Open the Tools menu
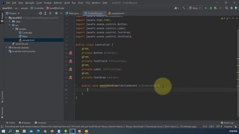The image size is (239, 134). [x=81, y=3]
